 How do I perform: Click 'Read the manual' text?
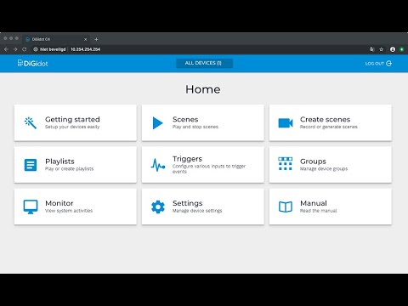click(319, 211)
